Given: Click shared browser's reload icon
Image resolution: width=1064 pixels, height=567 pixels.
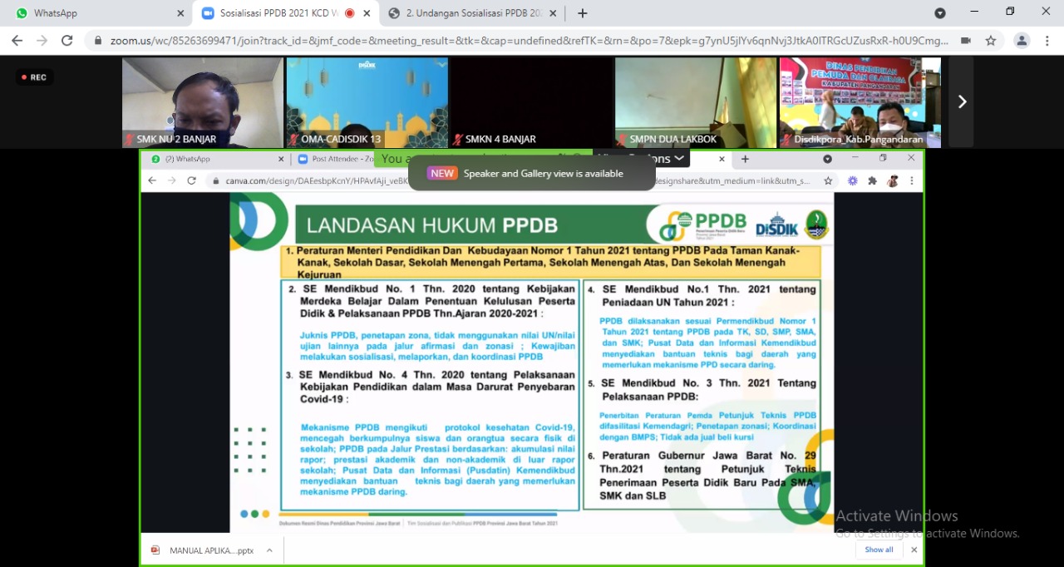Looking at the screenshot, I should [192, 180].
